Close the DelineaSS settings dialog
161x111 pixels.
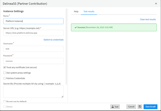(156, 4)
